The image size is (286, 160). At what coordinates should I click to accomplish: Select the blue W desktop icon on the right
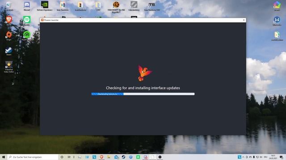pos(277,21)
